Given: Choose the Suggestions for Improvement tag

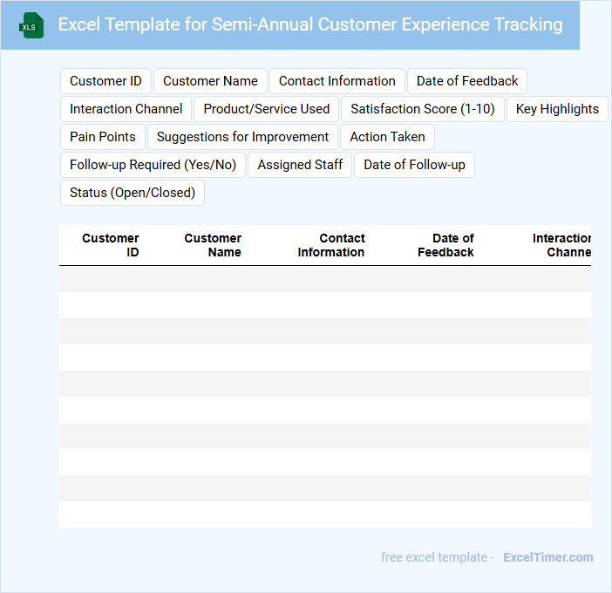Looking at the screenshot, I should tap(242, 137).
